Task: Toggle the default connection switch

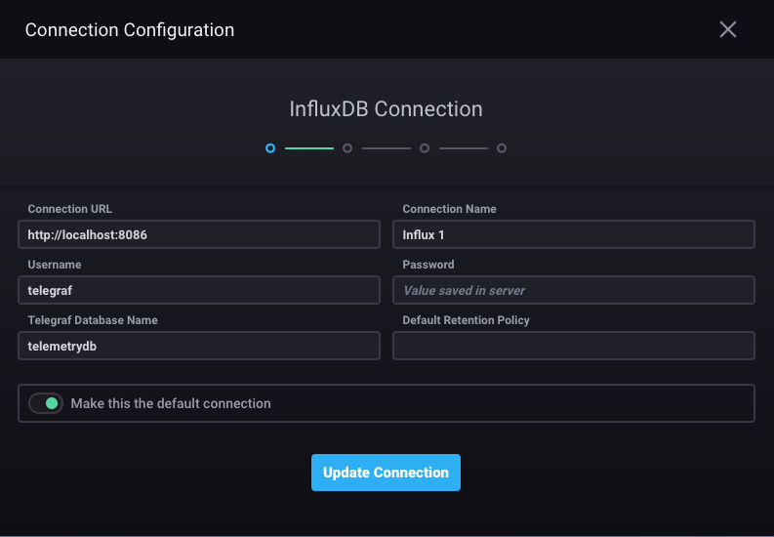Action: coord(46,403)
